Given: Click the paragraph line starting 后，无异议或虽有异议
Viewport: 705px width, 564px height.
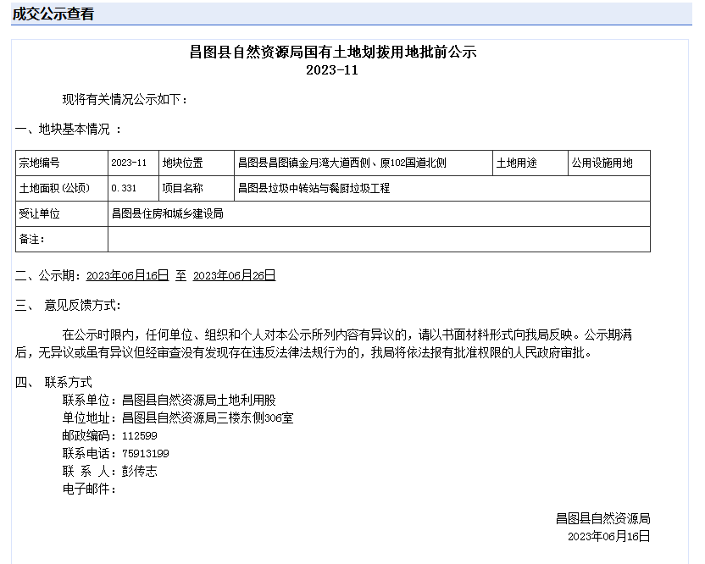Looking at the screenshot, I should (x=303, y=353).
